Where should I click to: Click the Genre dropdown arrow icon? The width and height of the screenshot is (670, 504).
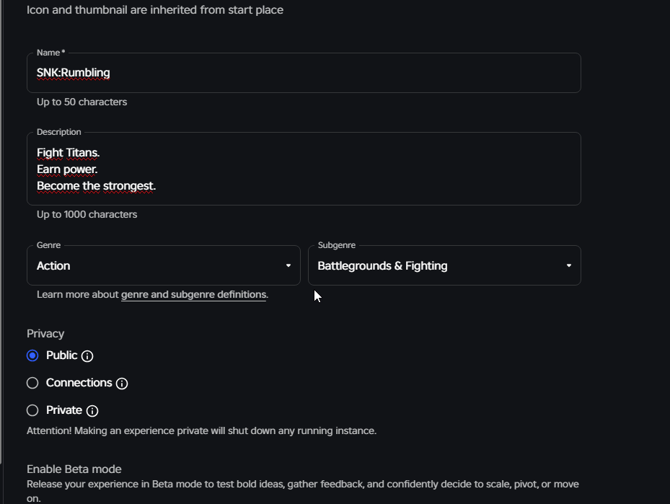288,265
